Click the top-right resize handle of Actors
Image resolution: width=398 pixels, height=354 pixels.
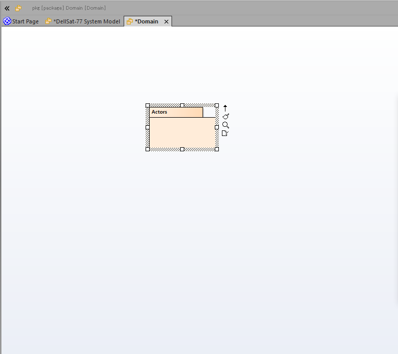217,105
